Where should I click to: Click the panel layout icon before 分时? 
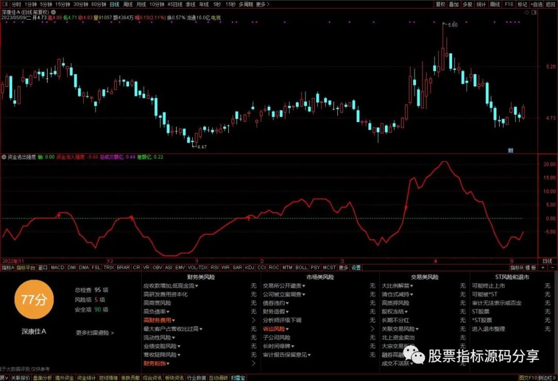click(5, 4)
